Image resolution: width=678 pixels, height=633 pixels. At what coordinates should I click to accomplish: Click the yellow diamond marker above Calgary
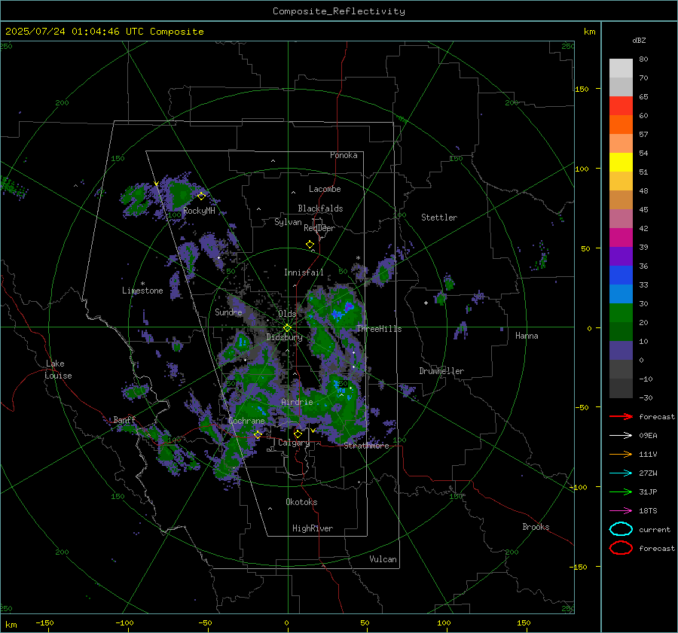298,434
